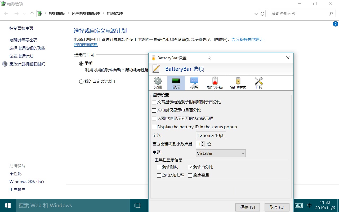
Task: Open the Windows Start menu
Action: tap(8, 205)
